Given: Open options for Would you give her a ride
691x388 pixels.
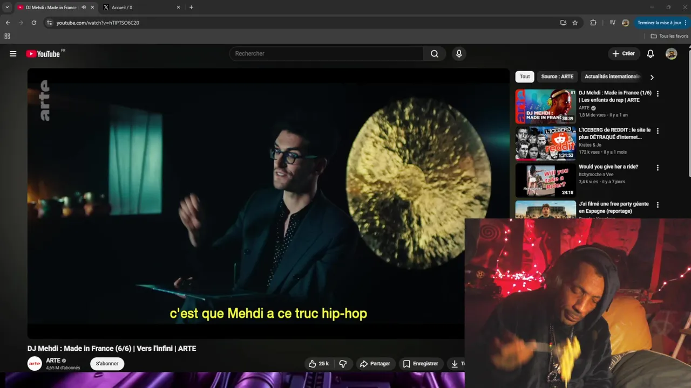Looking at the screenshot, I should (658, 168).
